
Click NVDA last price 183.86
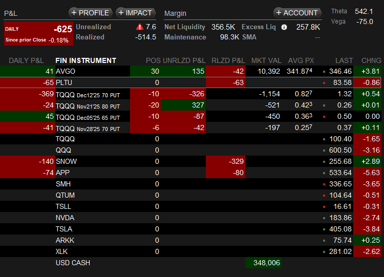[340, 218]
